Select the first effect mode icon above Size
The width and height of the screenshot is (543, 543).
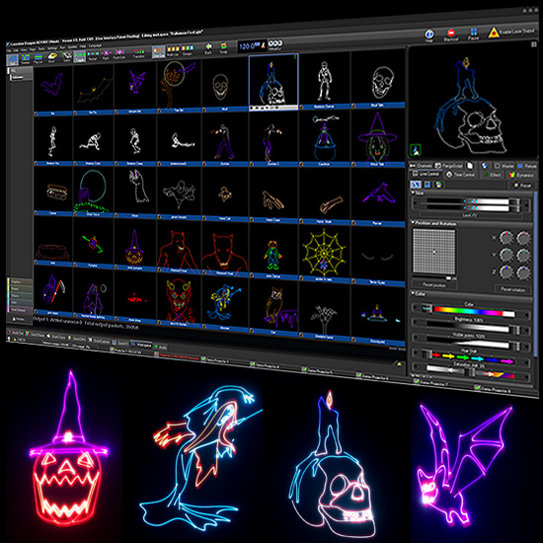pyautogui.click(x=416, y=185)
